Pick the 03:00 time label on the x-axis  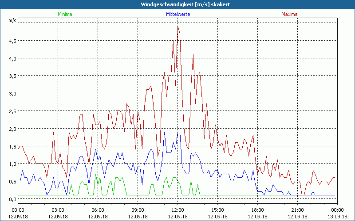pos(58,210)
